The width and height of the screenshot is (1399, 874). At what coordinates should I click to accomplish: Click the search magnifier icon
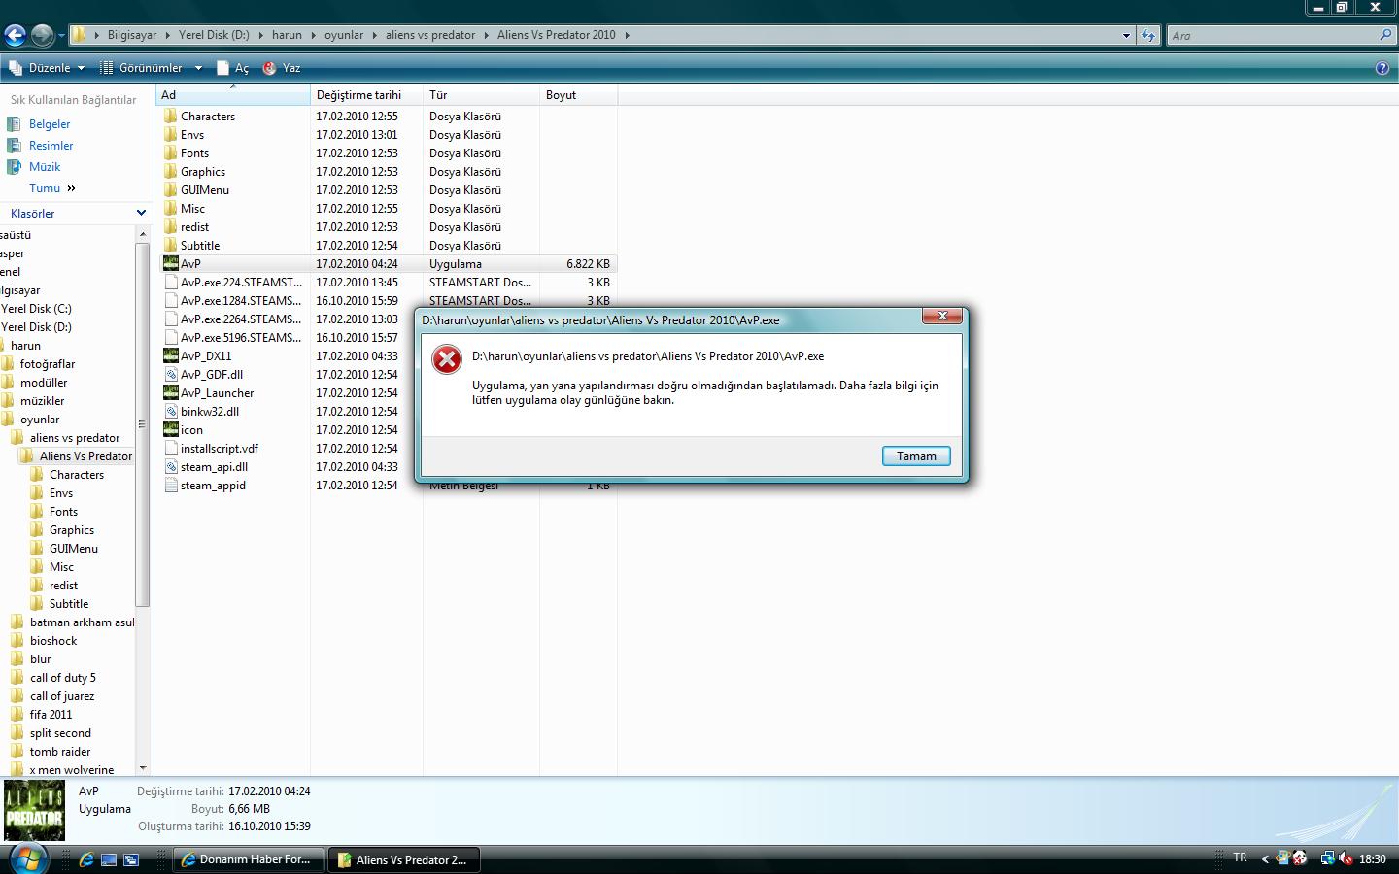click(1385, 35)
